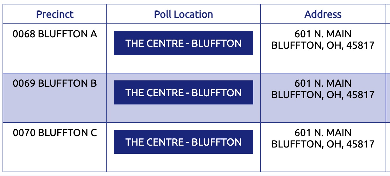Open THE CENTRE - BLUFFTON for Bluffton A
This screenshot has width=390, height=176.
184,43
